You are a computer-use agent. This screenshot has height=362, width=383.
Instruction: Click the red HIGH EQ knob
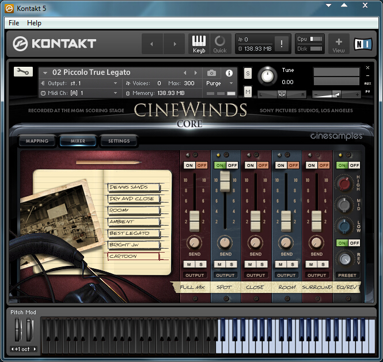coord(344,184)
